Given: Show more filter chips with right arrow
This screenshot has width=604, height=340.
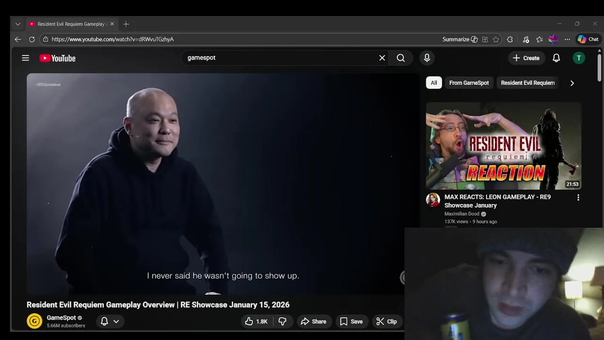Looking at the screenshot, I should click(x=572, y=83).
